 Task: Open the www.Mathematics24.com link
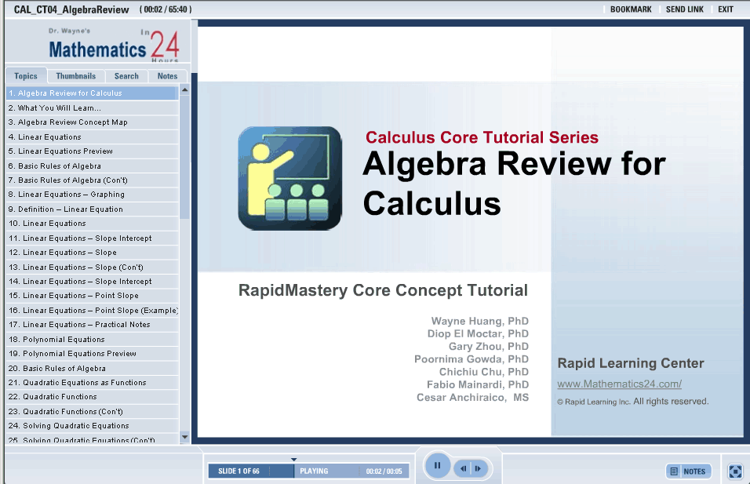620,384
